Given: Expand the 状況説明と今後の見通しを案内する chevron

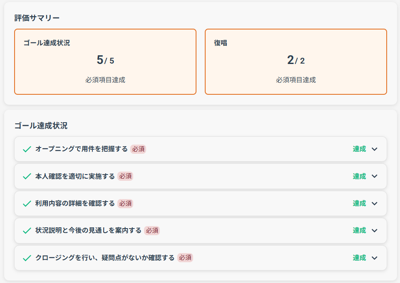Looking at the screenshot, I should point(375,231).
